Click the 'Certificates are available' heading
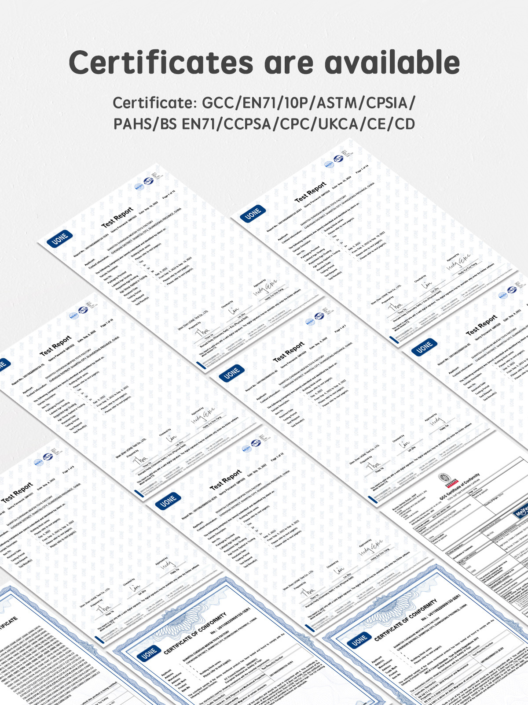This screenshot has width=528, height=705. [x=264, y=62]
